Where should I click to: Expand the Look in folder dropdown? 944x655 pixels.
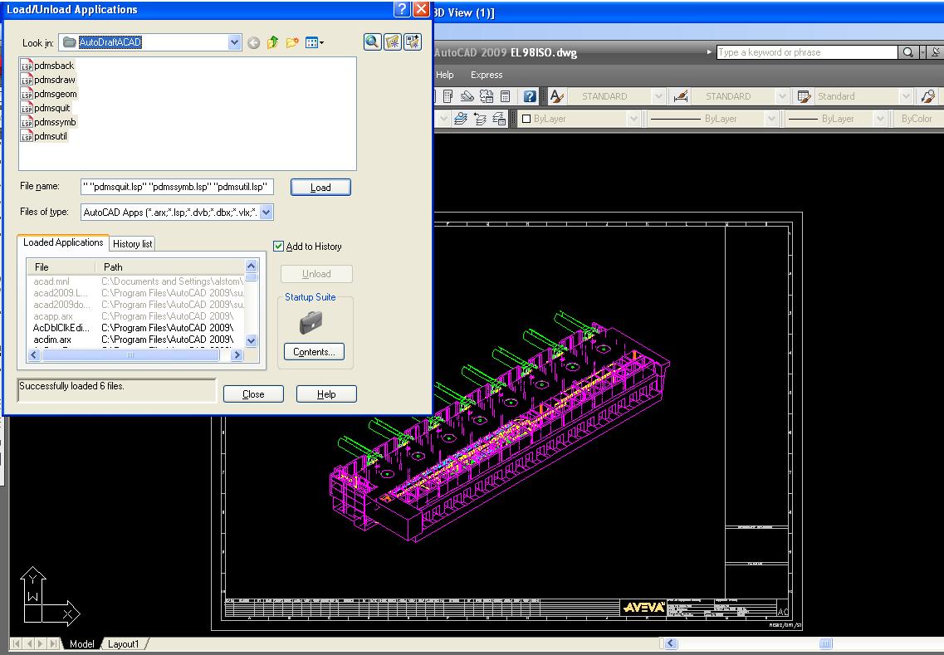(x=234, y=42)
